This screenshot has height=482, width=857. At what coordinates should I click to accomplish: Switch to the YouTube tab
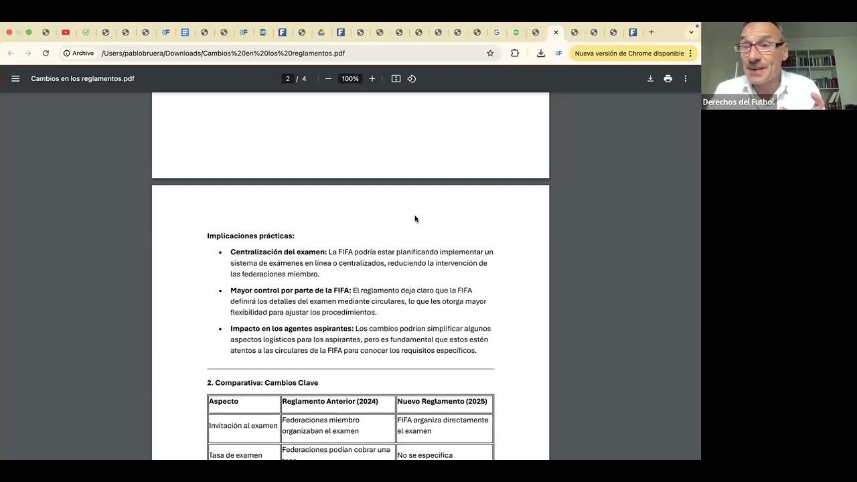pos(66,32)
